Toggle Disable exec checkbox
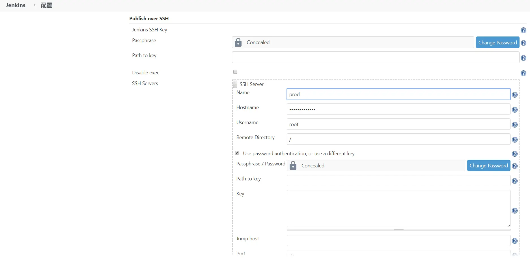This screenshot has width=530, height=261. coord(235,72)
